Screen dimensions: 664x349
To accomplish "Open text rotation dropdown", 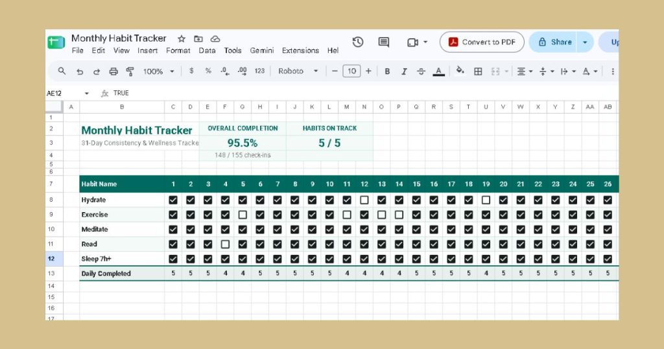I will coord(590,71).
